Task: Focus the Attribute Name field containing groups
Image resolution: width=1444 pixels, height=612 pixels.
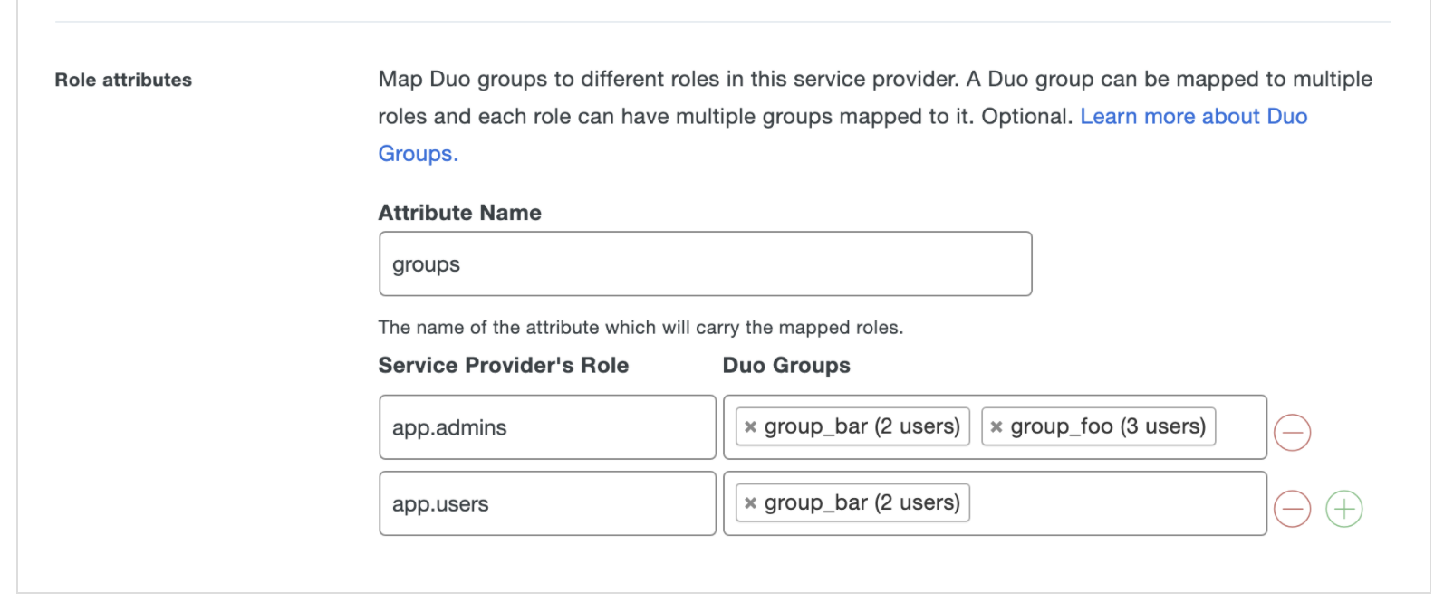Action: (705, 264)
